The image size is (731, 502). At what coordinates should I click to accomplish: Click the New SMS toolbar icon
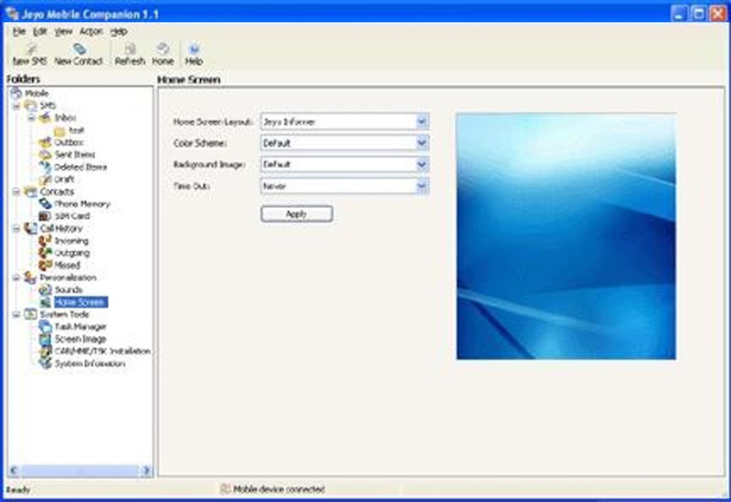[x=31, y=49]
